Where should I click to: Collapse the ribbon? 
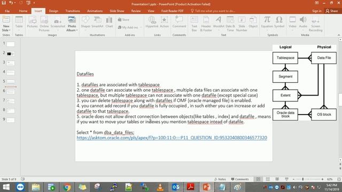pyautogui.click(x=339, y=35)
